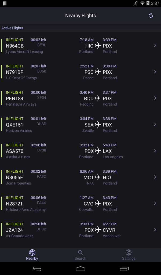Tap the Active Flights section header
This screenshot has width=161, height=275.
click(x=12, y=28)
